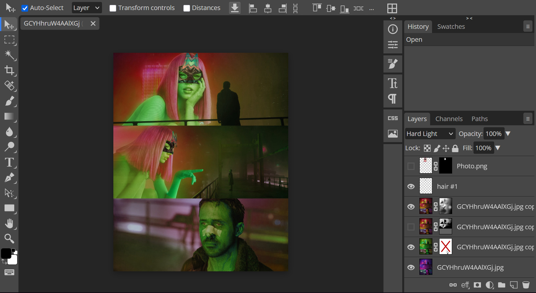Switch to the Channels tab
Screen dimensions: 536x293
point(449,119)
